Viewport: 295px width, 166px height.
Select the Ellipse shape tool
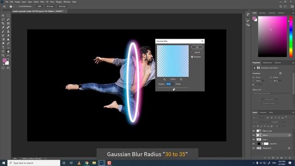[x=3, y=51]
